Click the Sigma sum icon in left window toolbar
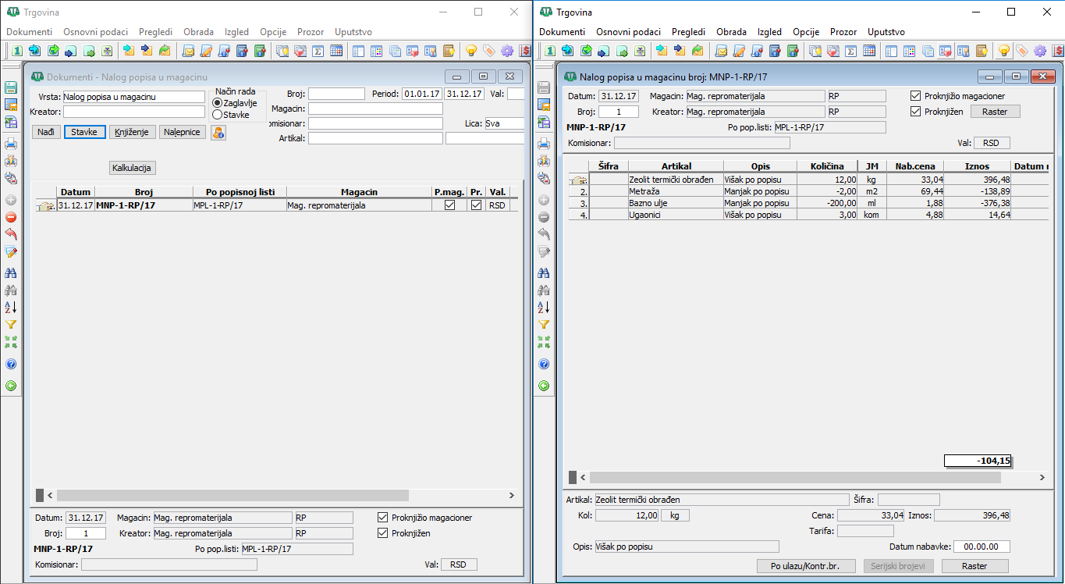This screenshot has width=1065, height=584. [x=318, y=52]
